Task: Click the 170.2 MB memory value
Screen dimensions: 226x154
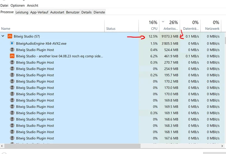Action: [171, 81]
